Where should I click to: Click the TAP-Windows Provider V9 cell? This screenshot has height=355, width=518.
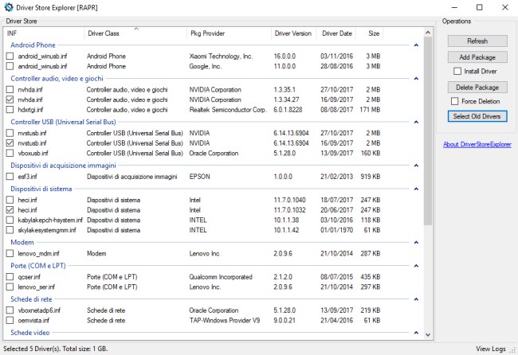tap(224, 320)
